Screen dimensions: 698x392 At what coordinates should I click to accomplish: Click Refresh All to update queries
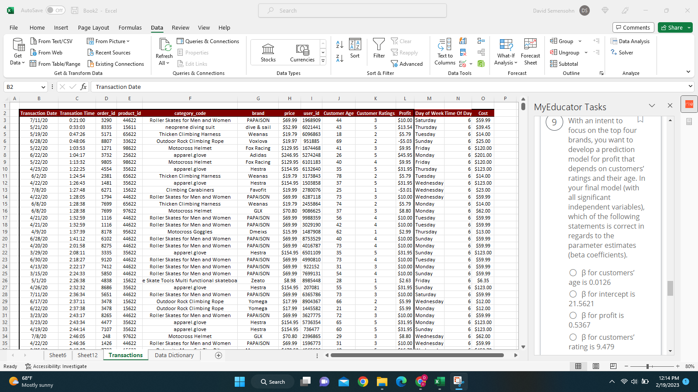coord(164,52)
